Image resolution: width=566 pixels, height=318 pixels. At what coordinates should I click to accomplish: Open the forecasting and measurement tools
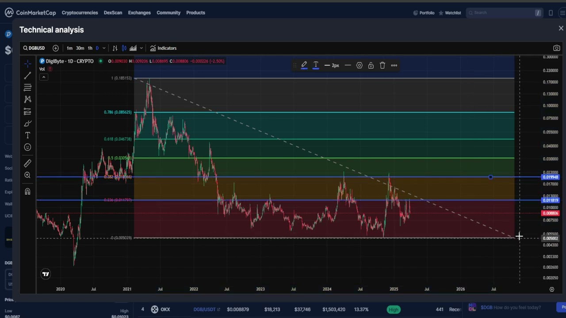coord(27,111)
